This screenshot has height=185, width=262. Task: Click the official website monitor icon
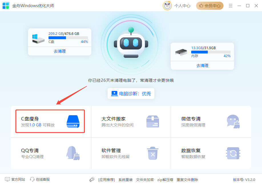[7, 179]
